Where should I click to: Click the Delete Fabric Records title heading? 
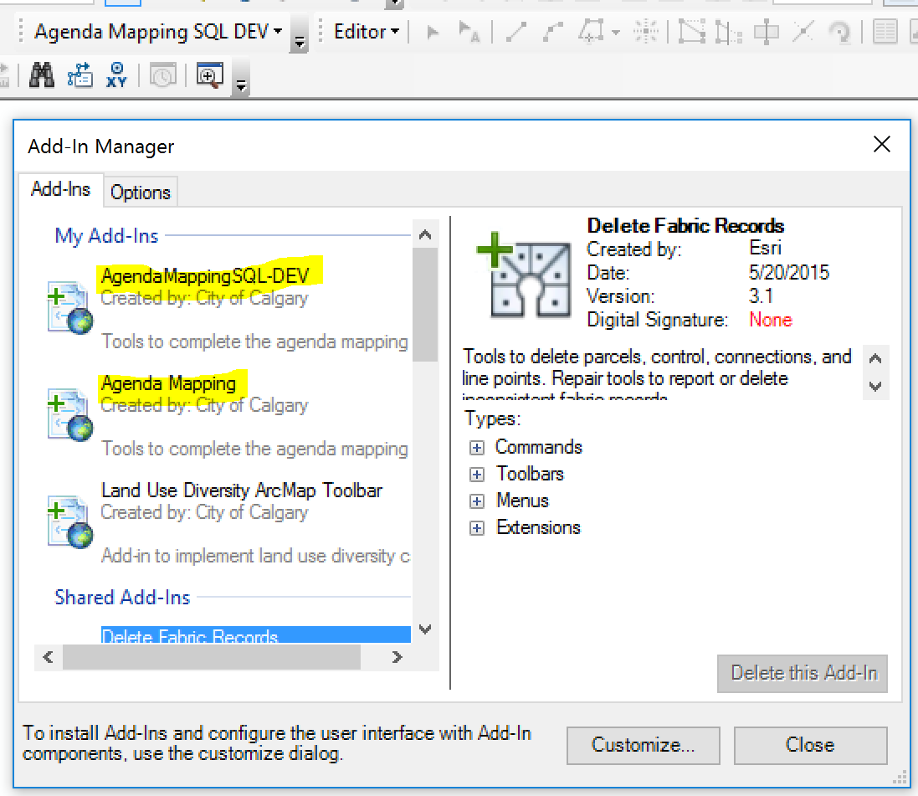[x=685, y=225]
